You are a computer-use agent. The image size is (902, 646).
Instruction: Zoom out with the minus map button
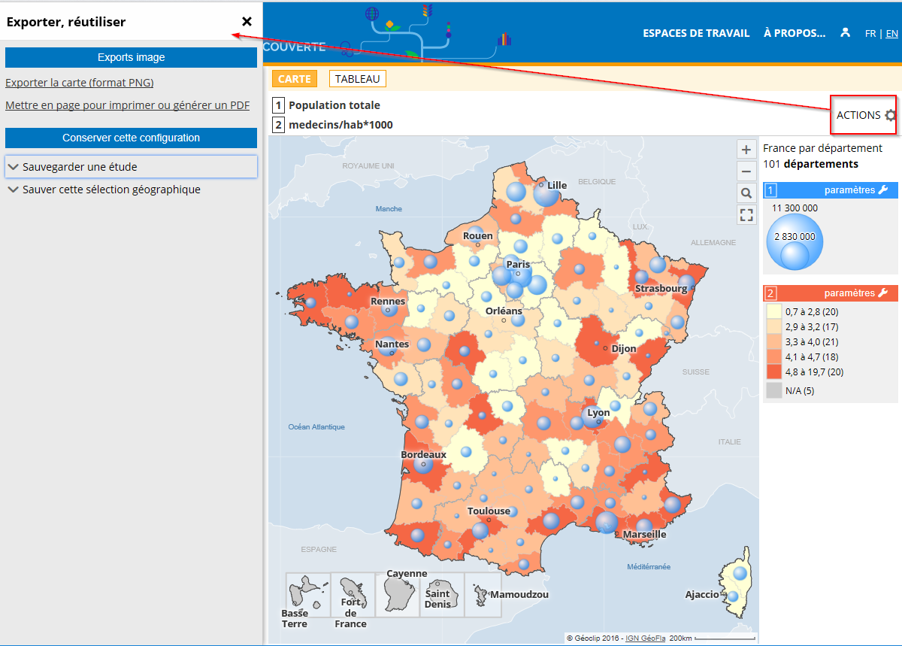coord(746,171)
